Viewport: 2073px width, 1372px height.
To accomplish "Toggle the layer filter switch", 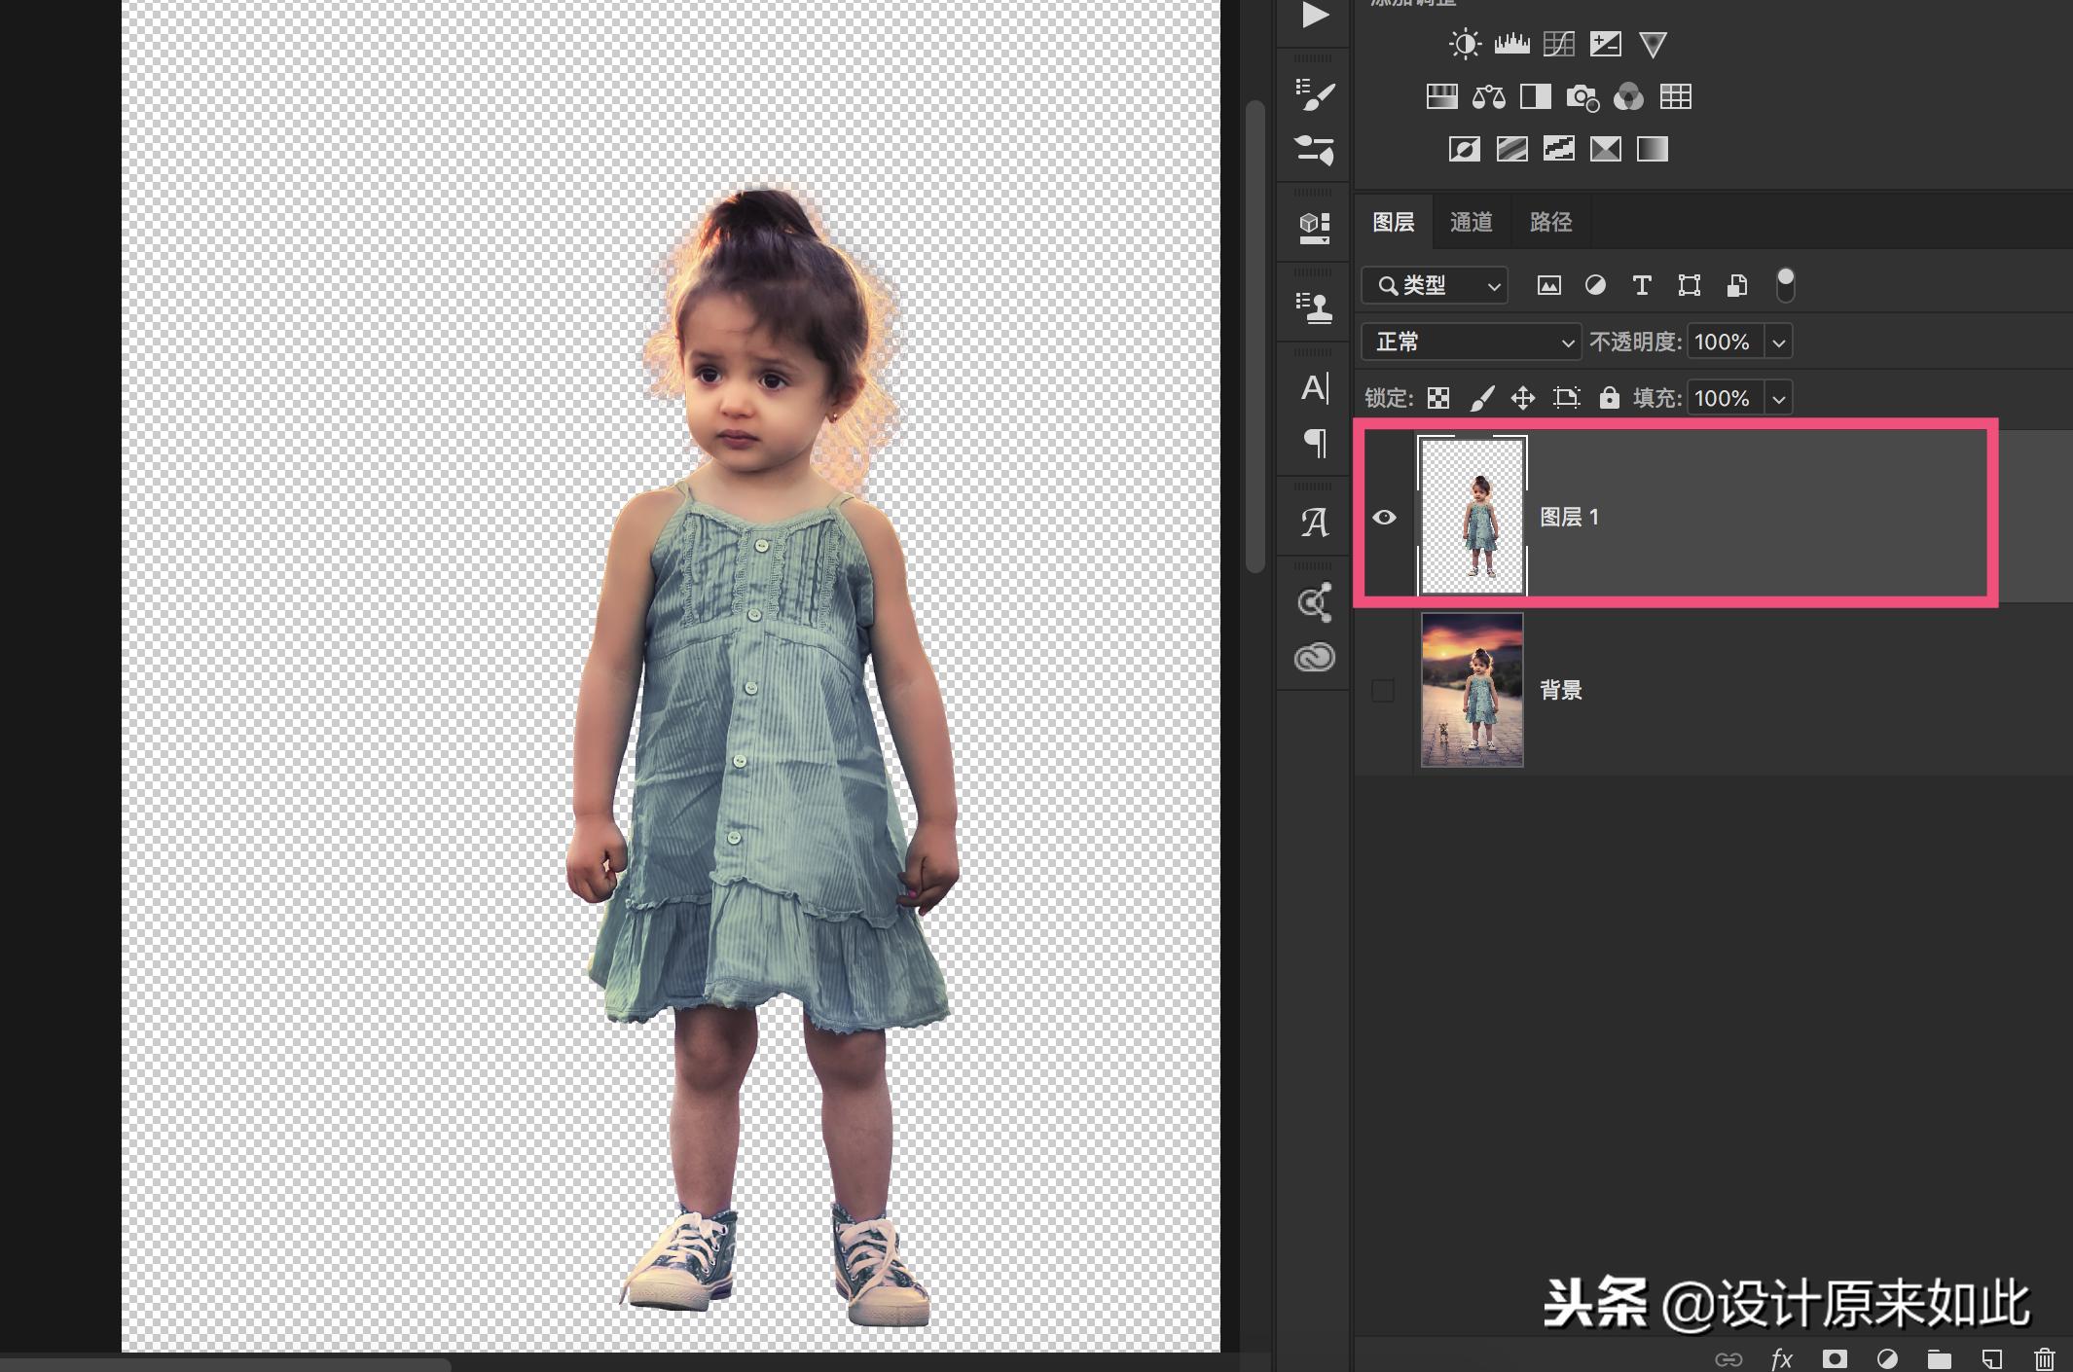I will (x=1785, y=284).
